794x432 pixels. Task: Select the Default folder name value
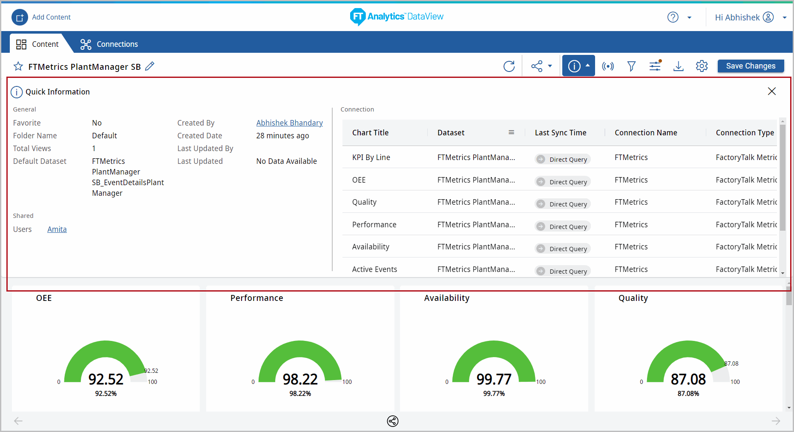point(104,136)
